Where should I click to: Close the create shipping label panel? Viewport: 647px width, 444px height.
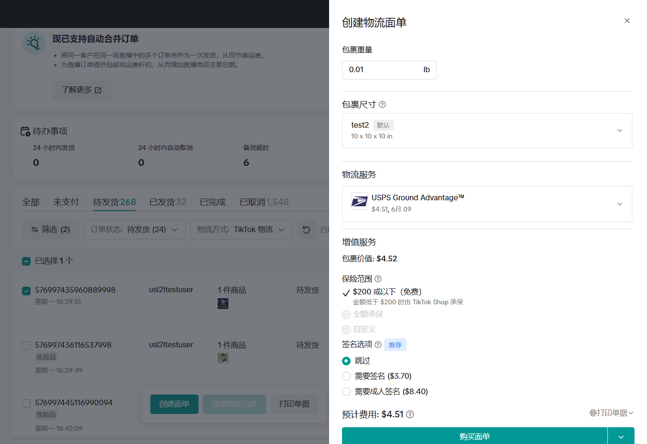pos(627,21)
